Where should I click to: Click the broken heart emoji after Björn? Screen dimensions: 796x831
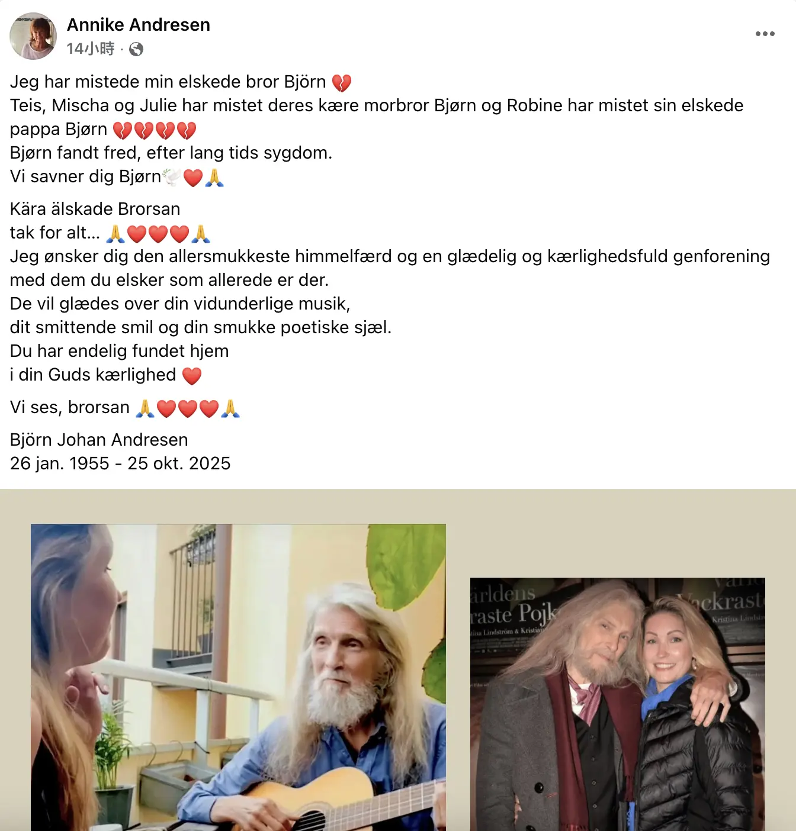342,82
